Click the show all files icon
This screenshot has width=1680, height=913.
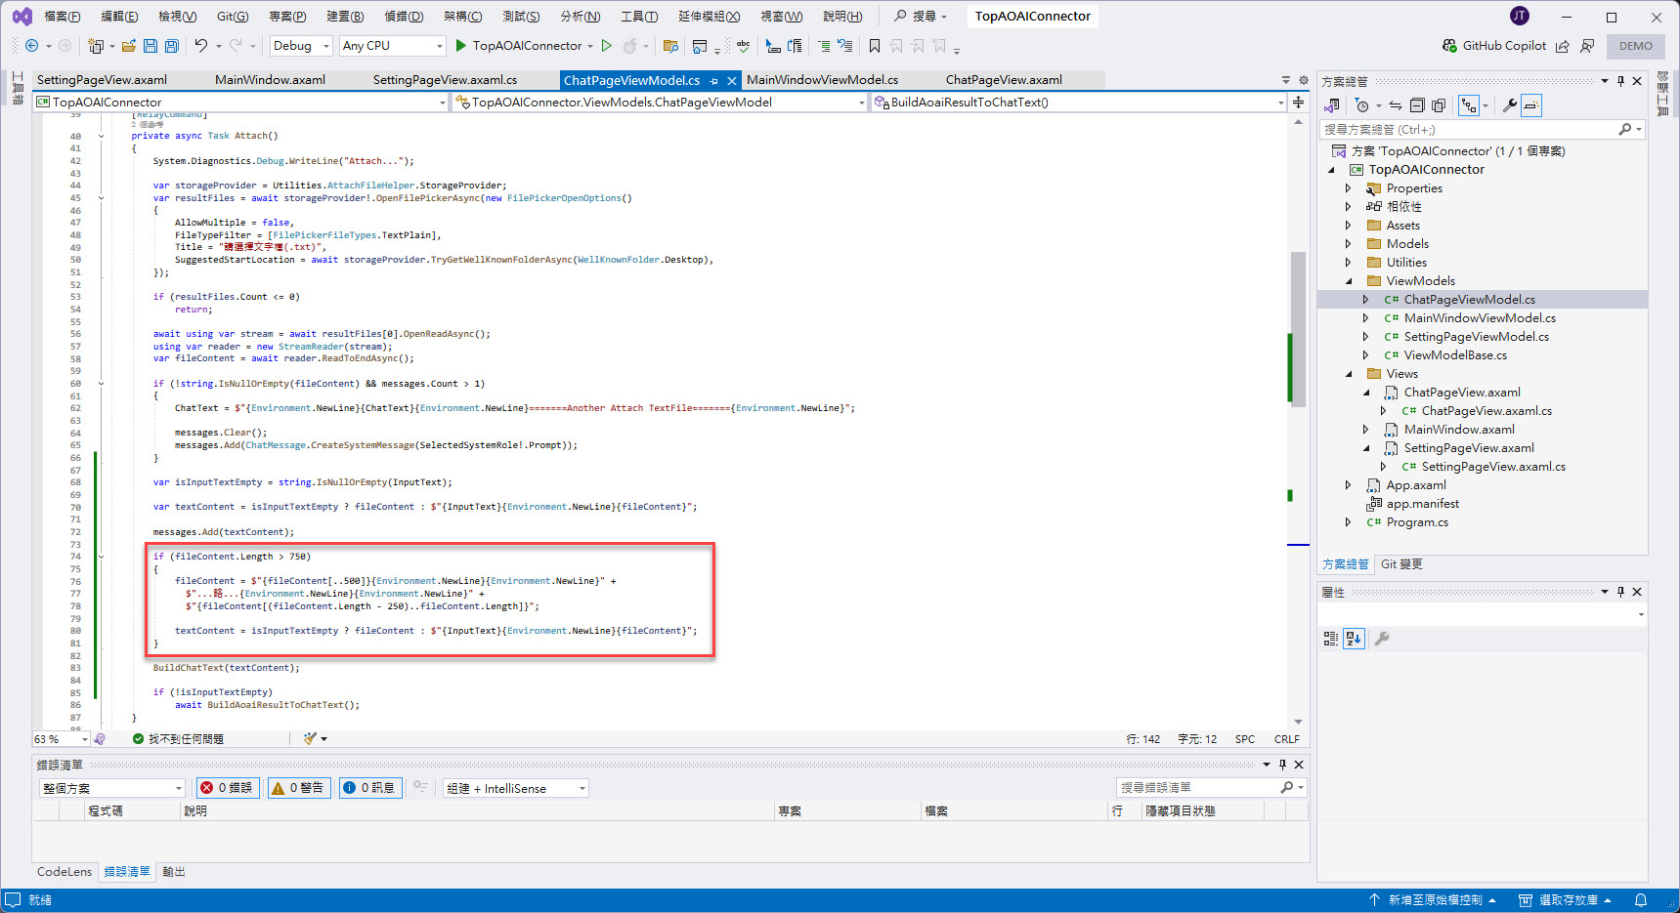[1439, 105]
